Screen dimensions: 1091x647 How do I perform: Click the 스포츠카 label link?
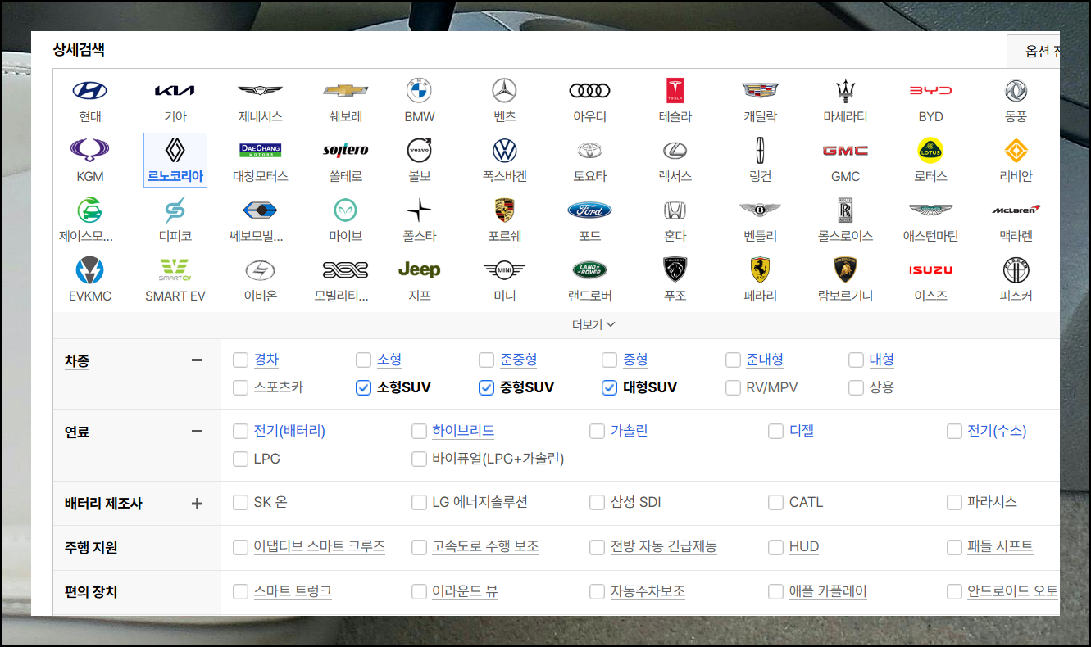279,388
